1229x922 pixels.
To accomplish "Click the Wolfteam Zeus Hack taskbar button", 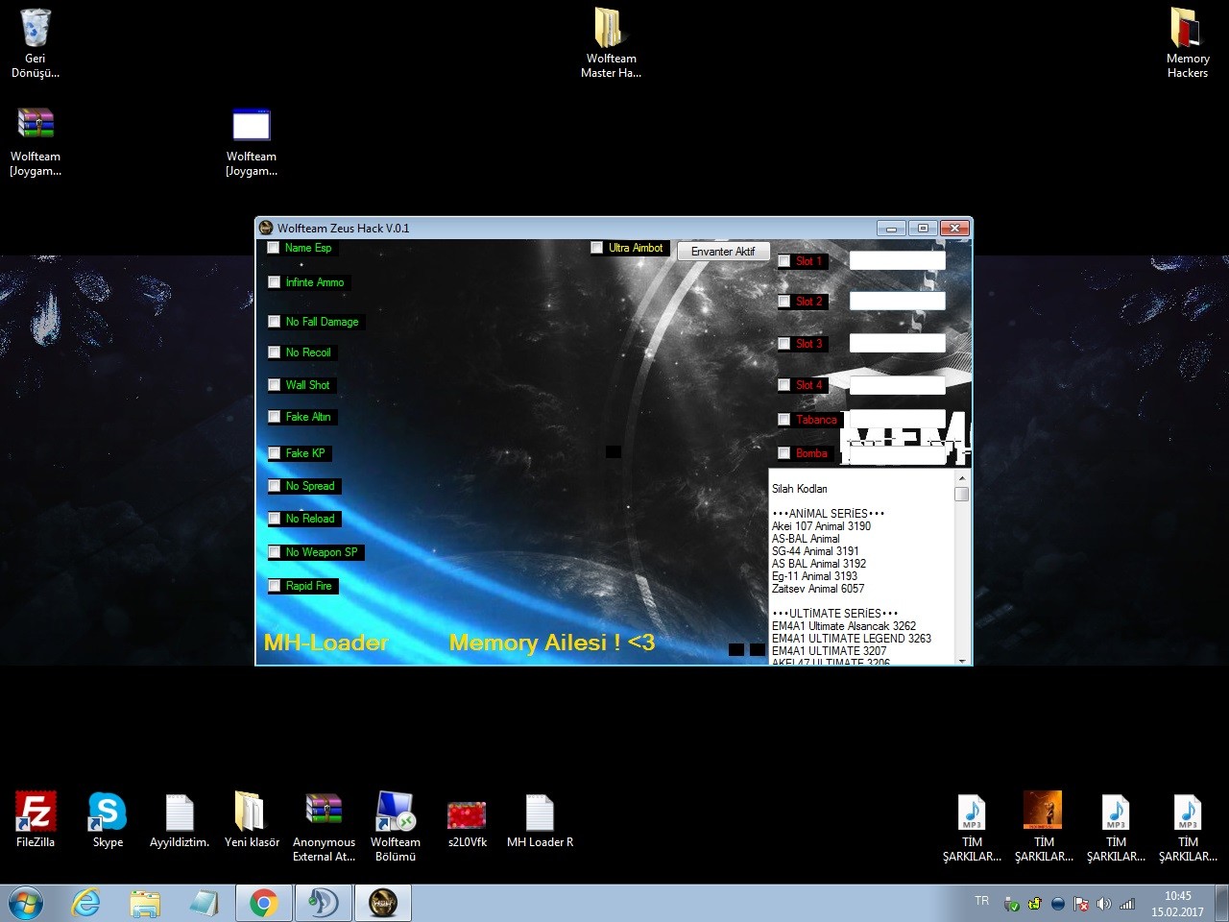I will [x=383, y=903].
